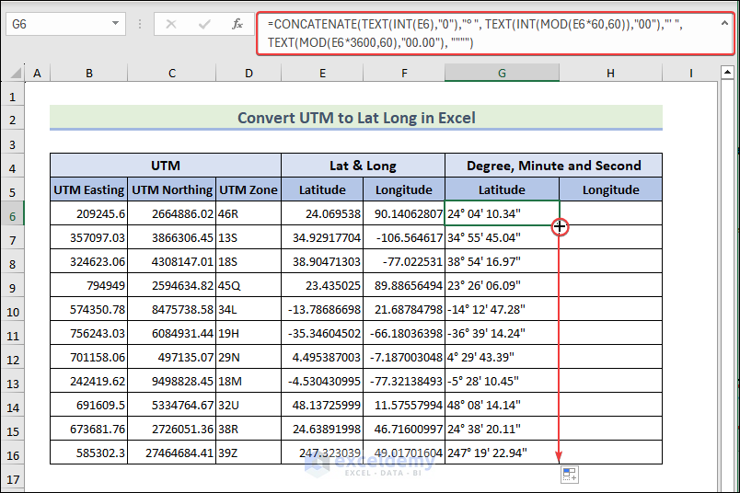Select column D header
Image resolution: width=740 pixels, height=493 pixels.
[249, 74]
